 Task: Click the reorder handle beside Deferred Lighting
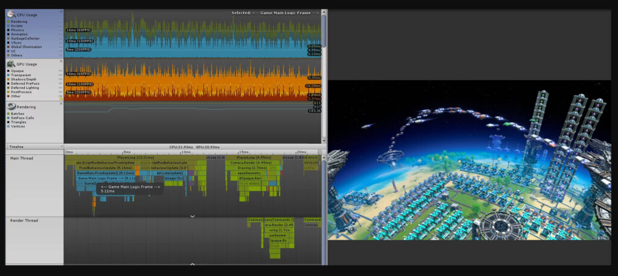60,88
